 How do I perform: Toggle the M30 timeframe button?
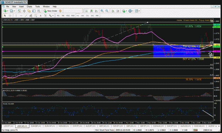click(x=73, y=16)
